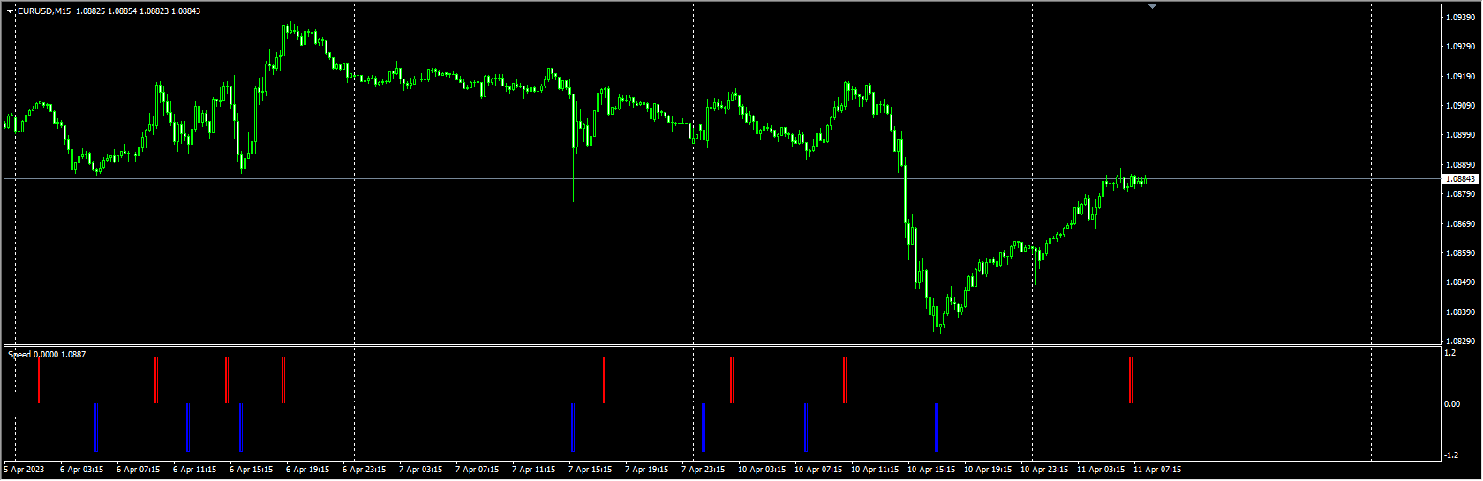
Task: Click the chart shift triangle marker at top
Action: point(1152,6)
